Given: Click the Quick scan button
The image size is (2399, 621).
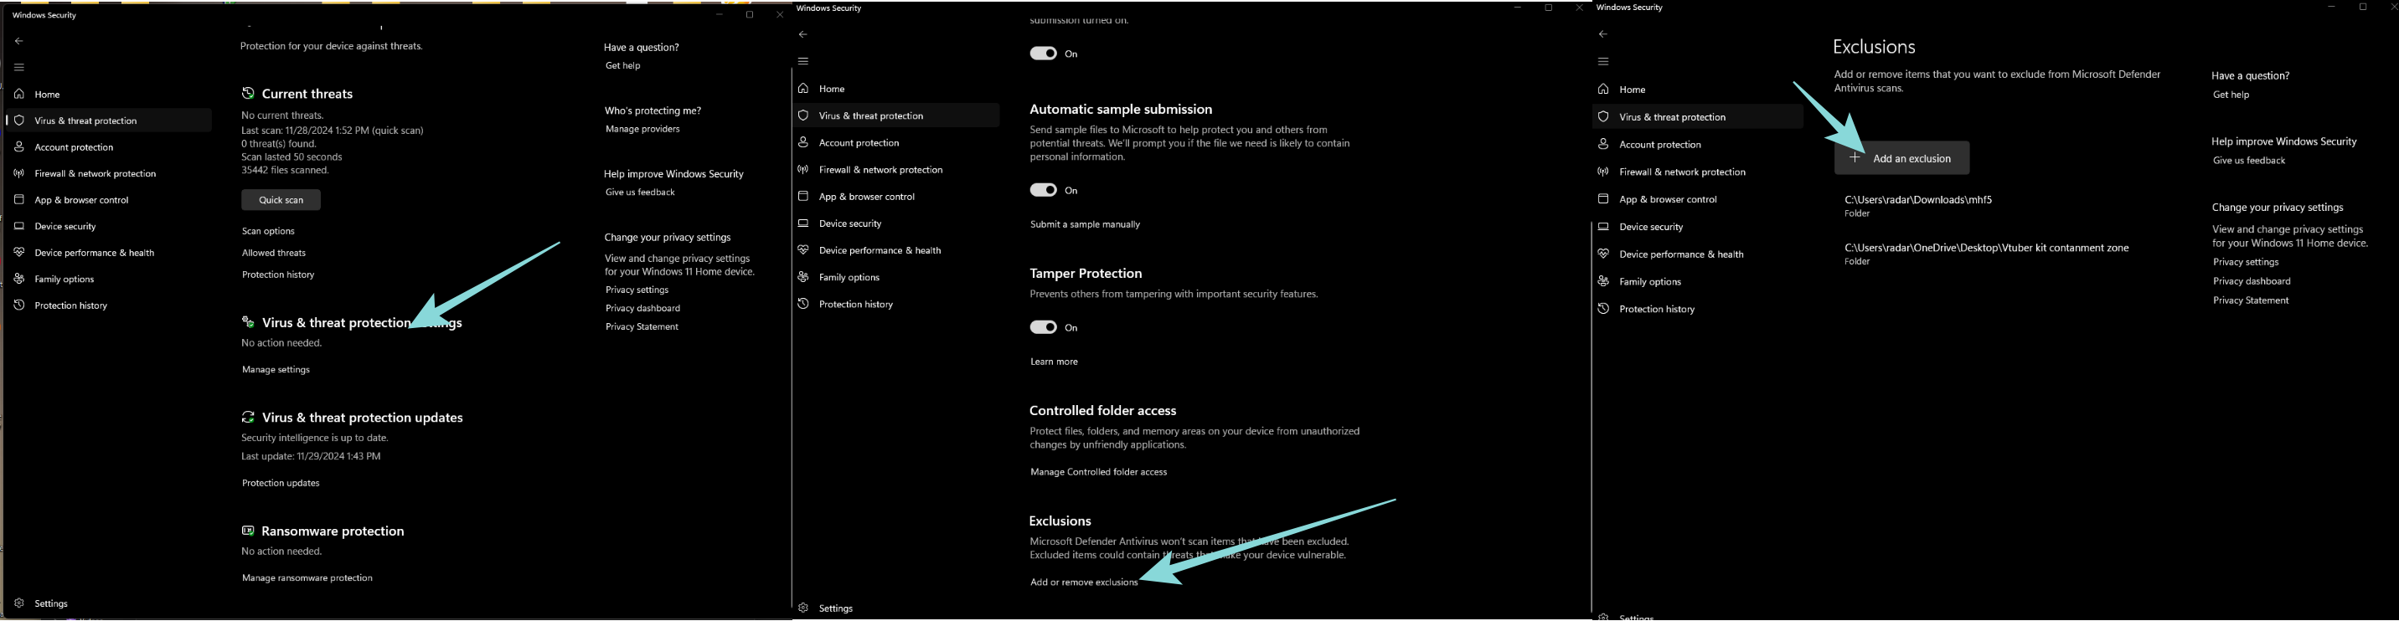Looking at the screenshot, I should coord(281,200).
